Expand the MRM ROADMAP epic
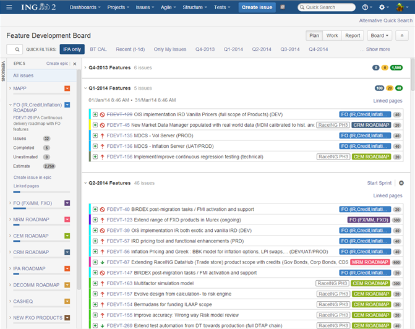The height and width of the screenshot is (329, 415). pyautogui.click(x=11, y=220)
